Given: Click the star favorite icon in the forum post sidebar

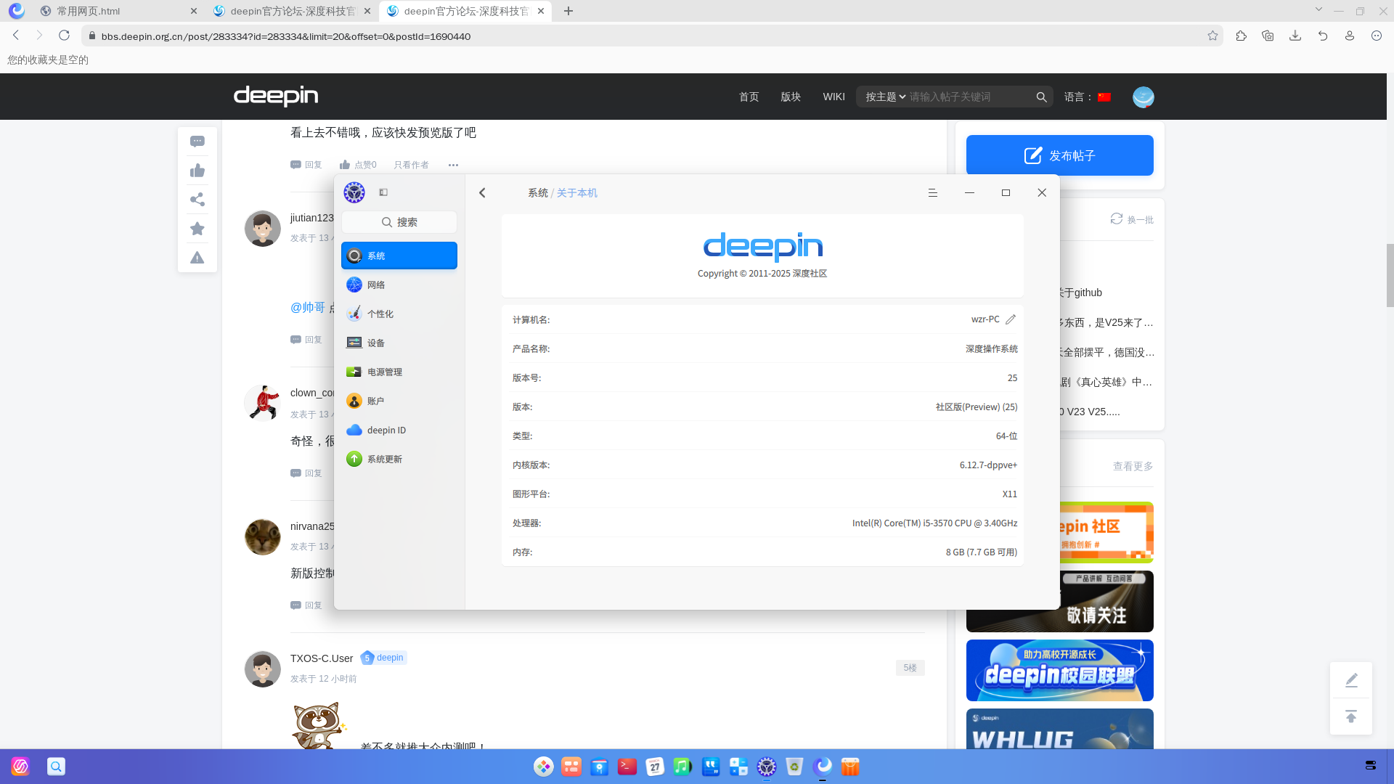Looking at the screenshot, I should [x=197, y=229].
